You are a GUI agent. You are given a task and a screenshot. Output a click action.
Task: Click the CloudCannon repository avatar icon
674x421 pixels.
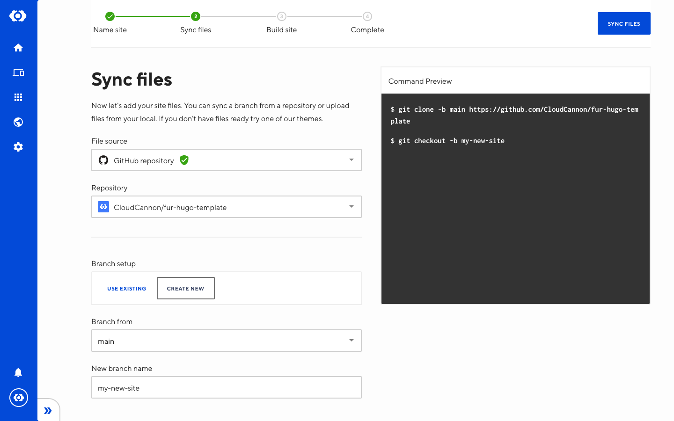coord(103,207)
